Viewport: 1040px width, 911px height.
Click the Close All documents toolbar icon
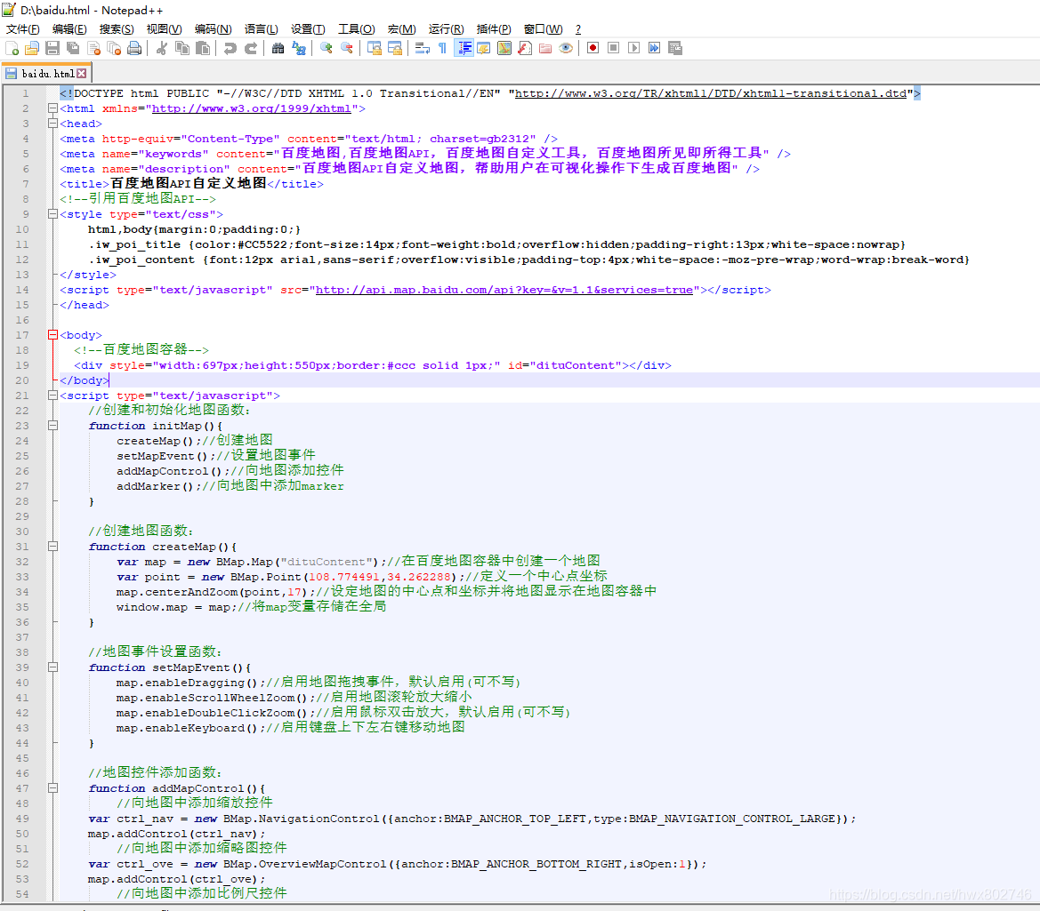114,48
